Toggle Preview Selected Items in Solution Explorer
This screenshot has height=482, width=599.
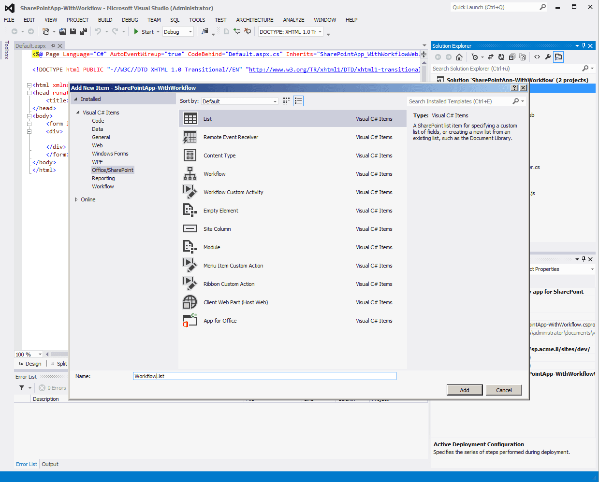[558, 57]
